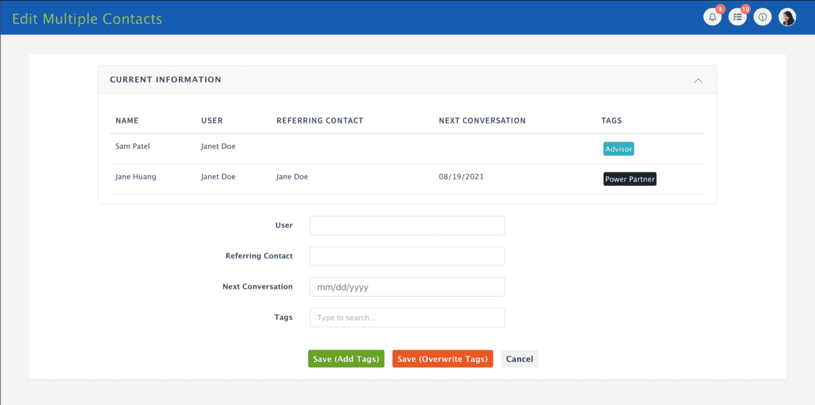The height and width of the screenshot is (405, 815).
Task: Click the Next Conversation date field
Action: [x=407, y=287]
